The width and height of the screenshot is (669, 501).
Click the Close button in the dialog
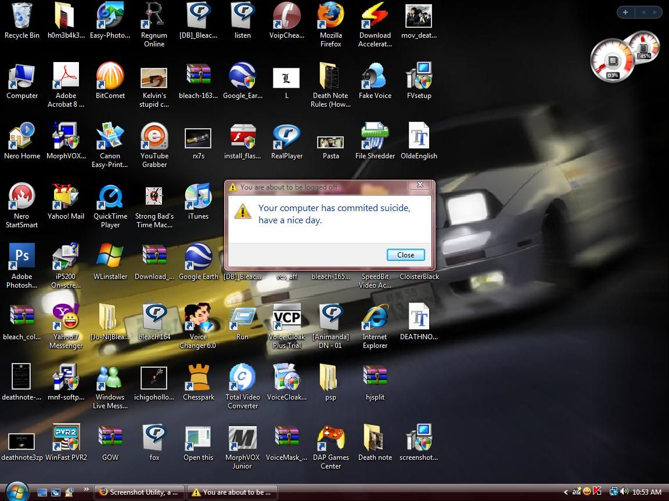(x=405, y=255)
